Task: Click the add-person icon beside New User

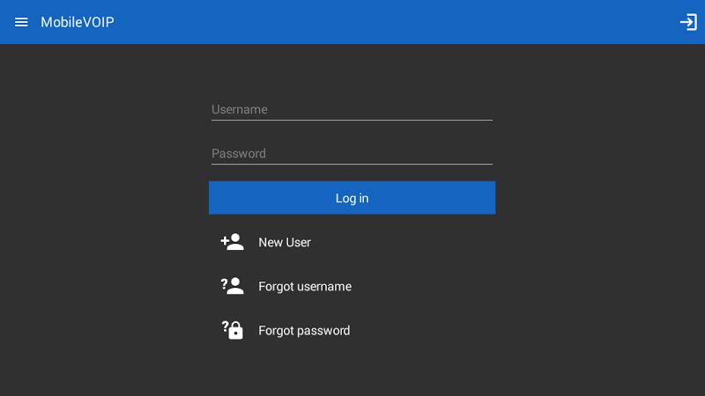Action: click(232, 242)
